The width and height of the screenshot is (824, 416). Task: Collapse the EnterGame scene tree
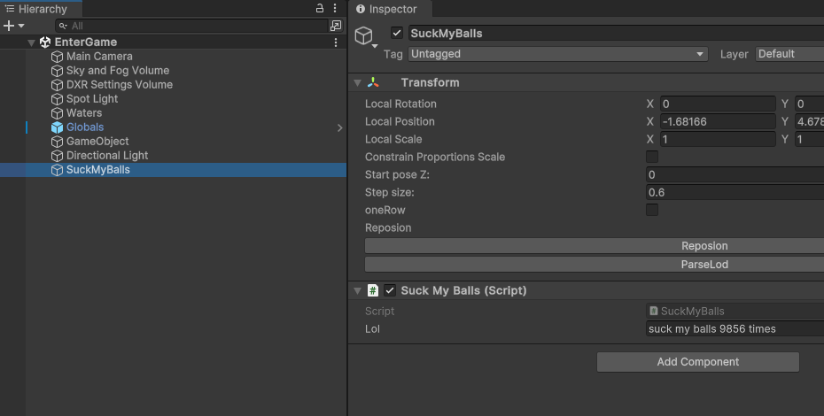click(32, 42)
